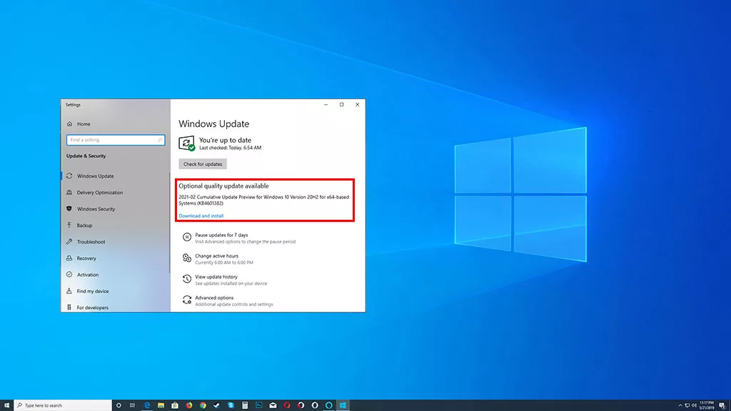Click the Backup arrow icon
731x411 pixels.
pyautogui.click(x=69, y=225)
